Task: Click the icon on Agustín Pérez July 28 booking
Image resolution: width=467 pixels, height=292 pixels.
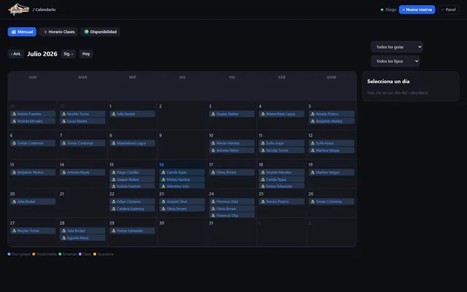Action: click(63, 238)
